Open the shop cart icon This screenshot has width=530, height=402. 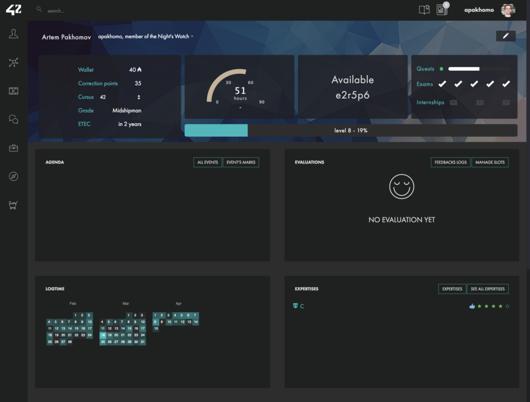13,205
